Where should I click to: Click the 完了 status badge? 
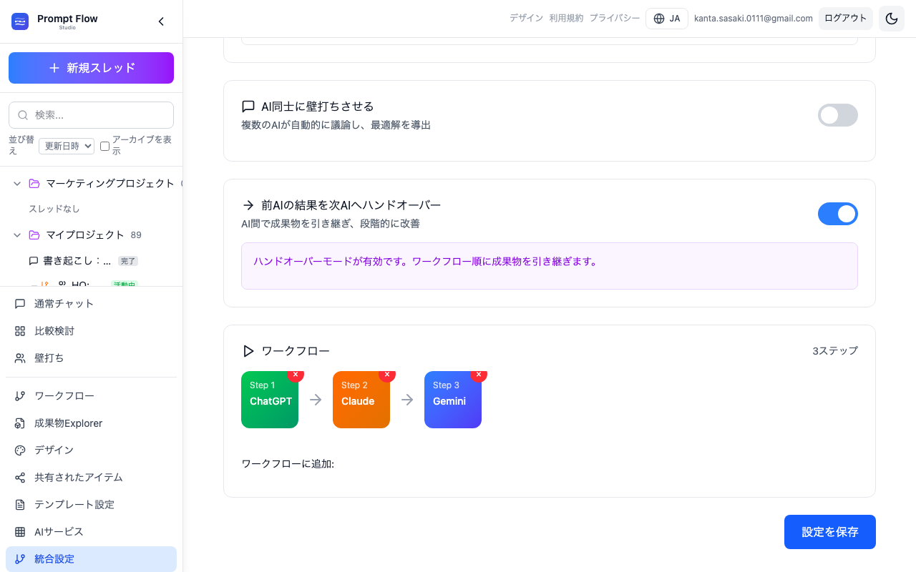tap(128, 262)
